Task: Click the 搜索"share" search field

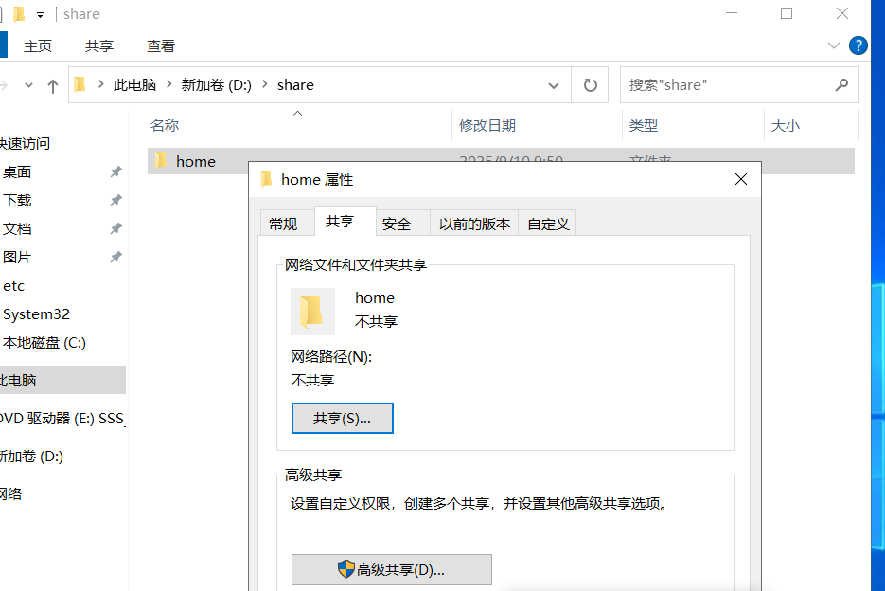Action: [724, 85]
